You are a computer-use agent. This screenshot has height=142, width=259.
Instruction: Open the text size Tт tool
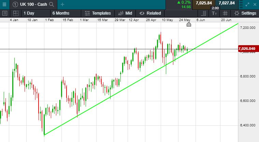pos(214,13)
